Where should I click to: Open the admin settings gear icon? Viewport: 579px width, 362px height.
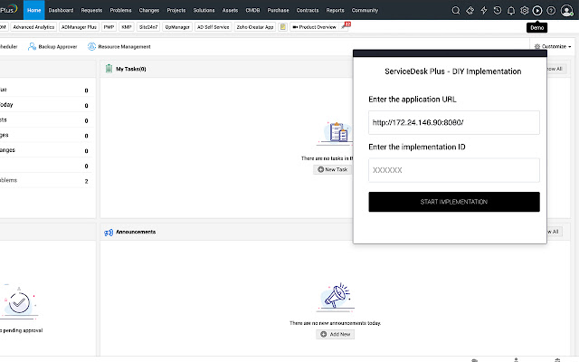(x=525, y=10)
